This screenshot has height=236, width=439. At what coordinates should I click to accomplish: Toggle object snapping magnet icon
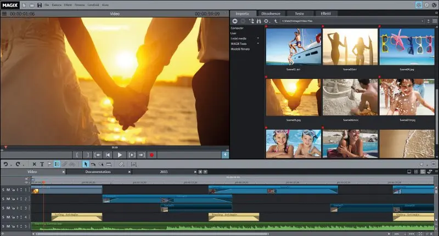pos(57,164)
